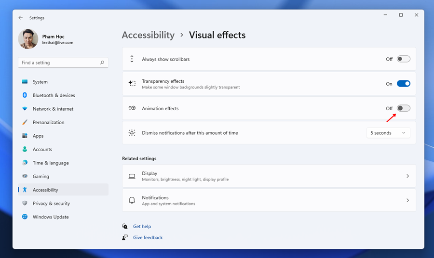Viewport: 434px width, 258px height.
Task: Click the lexthai@live.com email text
Action: click(57, 42)
